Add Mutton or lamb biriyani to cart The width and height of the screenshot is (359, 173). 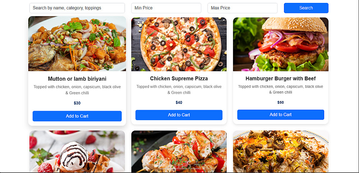click(x=77, y=116)
